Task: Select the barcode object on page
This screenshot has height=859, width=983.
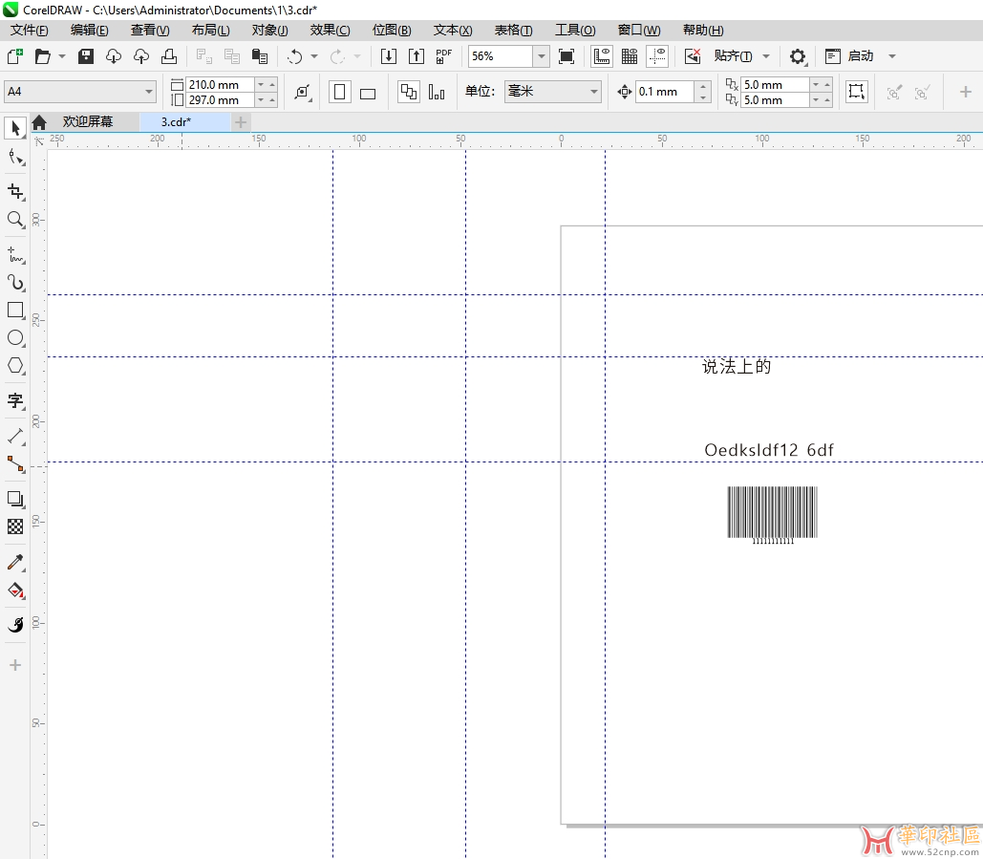Action: pos(772,515)
